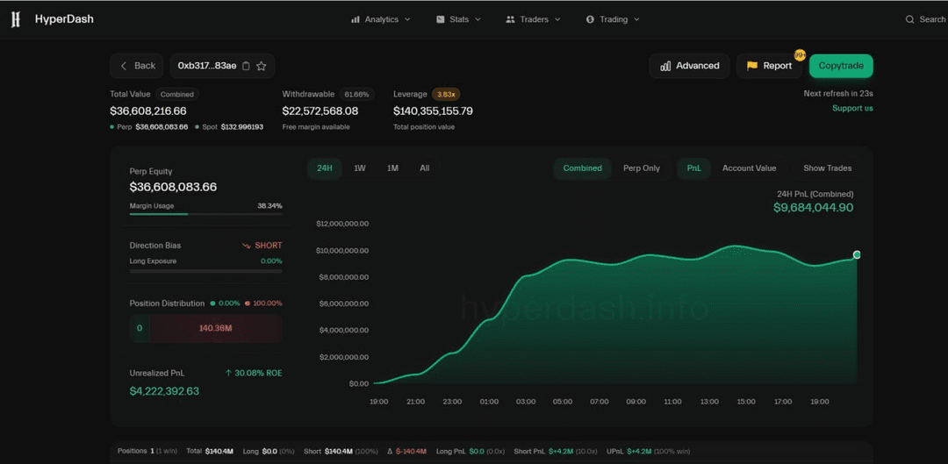Open the Analytics dropdown menu
The width and height of the screenshot is (948, 464).
[381, 19]
